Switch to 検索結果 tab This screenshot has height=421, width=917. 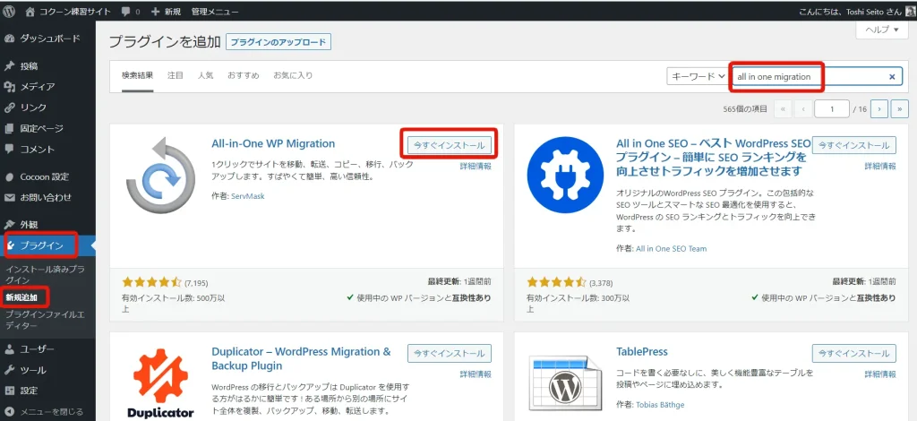pyautogui.click(x=137, y=76)
